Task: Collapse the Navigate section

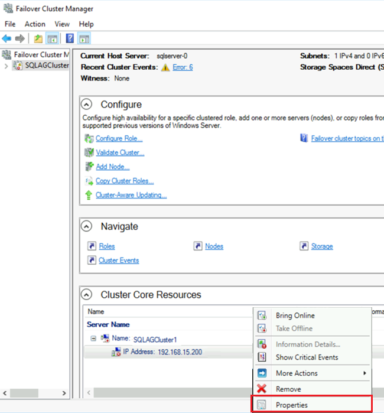Action: coord(87,226)
